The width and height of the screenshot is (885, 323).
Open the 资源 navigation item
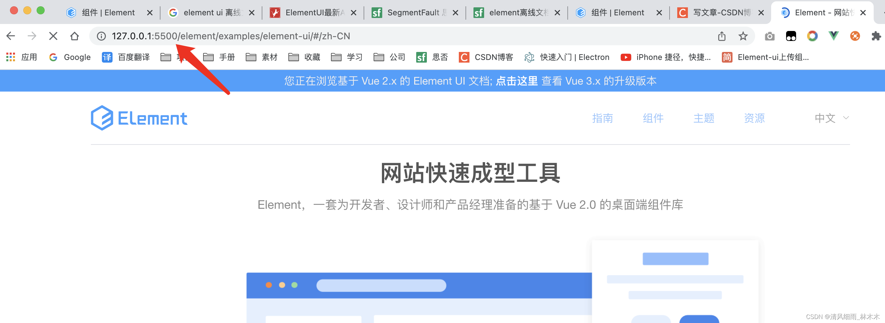[754, 118]
